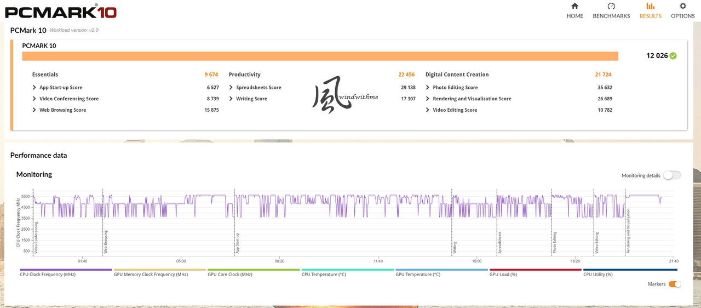Click the overall score 12 026
Viewport: 701px width, 308px height.
657,55
